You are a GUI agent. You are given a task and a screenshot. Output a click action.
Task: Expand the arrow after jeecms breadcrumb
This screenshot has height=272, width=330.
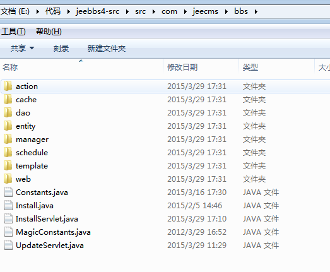tap(227, 11)
